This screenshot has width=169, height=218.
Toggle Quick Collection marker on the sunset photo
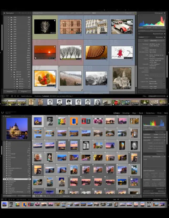pos(55,47)
